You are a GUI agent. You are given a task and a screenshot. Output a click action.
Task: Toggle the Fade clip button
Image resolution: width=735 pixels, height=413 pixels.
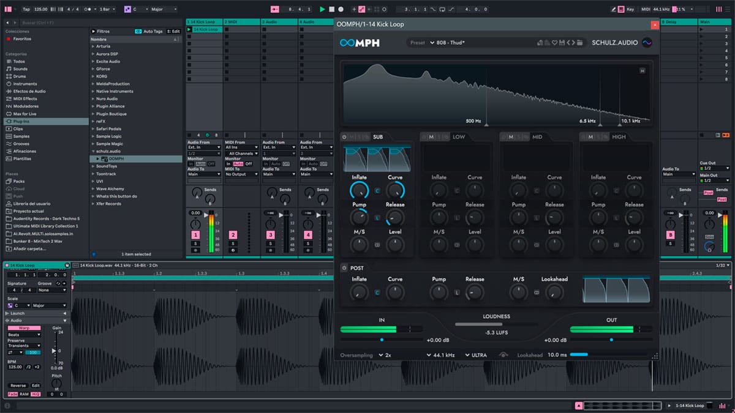point(13,394)
